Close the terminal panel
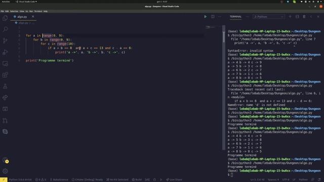 (318, 17)
